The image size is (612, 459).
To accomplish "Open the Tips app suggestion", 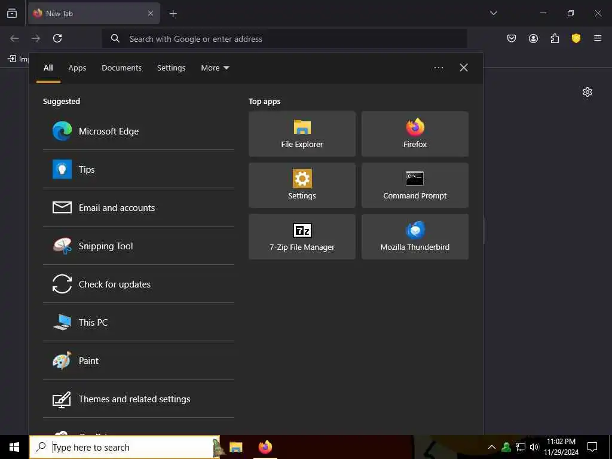I will point(139,169).
